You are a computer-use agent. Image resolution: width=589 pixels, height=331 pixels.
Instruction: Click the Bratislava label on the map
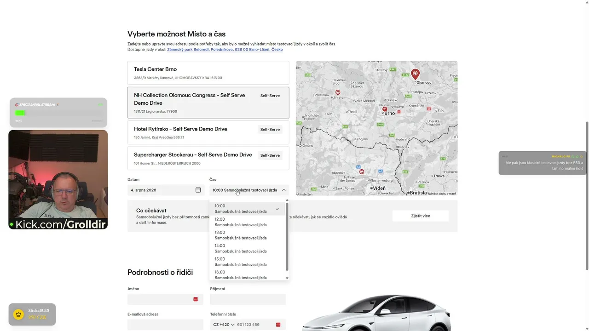coord(418,193)
